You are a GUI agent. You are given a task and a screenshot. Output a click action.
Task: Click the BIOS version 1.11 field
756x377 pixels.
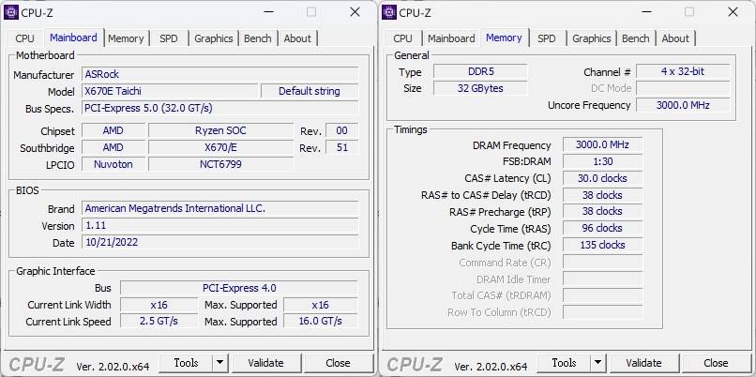click(219, 226)
